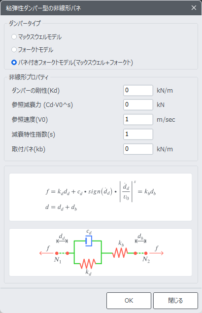Screen dimensions: 202x313
Task: Click the N1 node red dot
Action: pos(57,253)
